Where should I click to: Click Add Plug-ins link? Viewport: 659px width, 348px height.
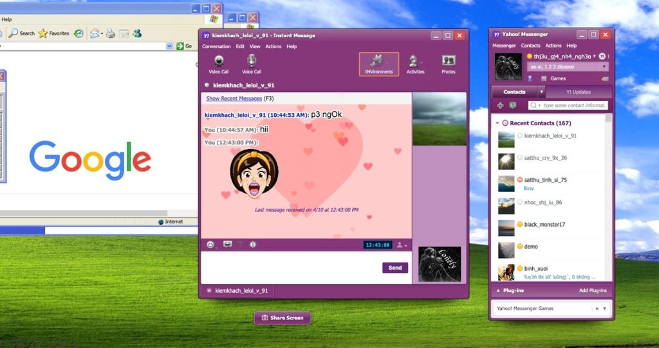click(592, 291)
